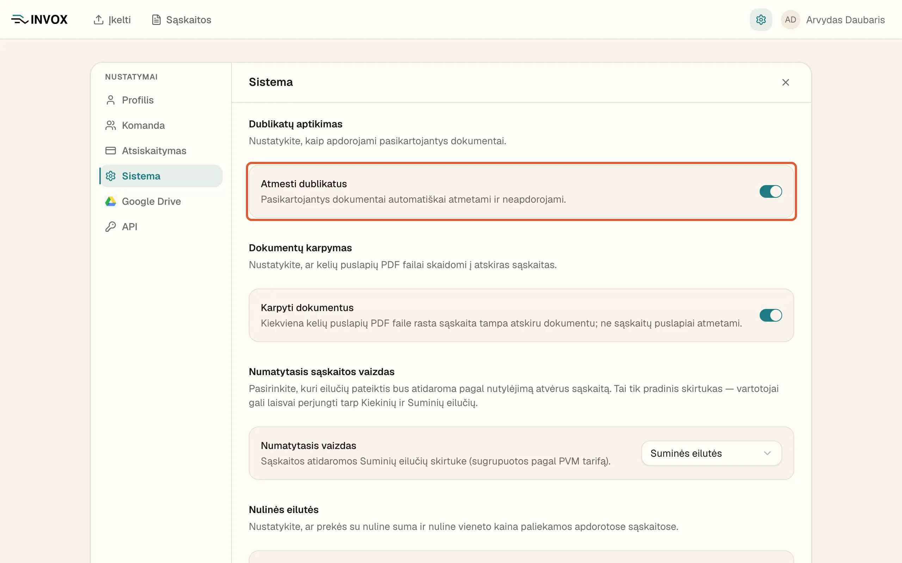Click the Nulinės eilutės heading
The image size is (902, 563).
(x=283, y=510)
